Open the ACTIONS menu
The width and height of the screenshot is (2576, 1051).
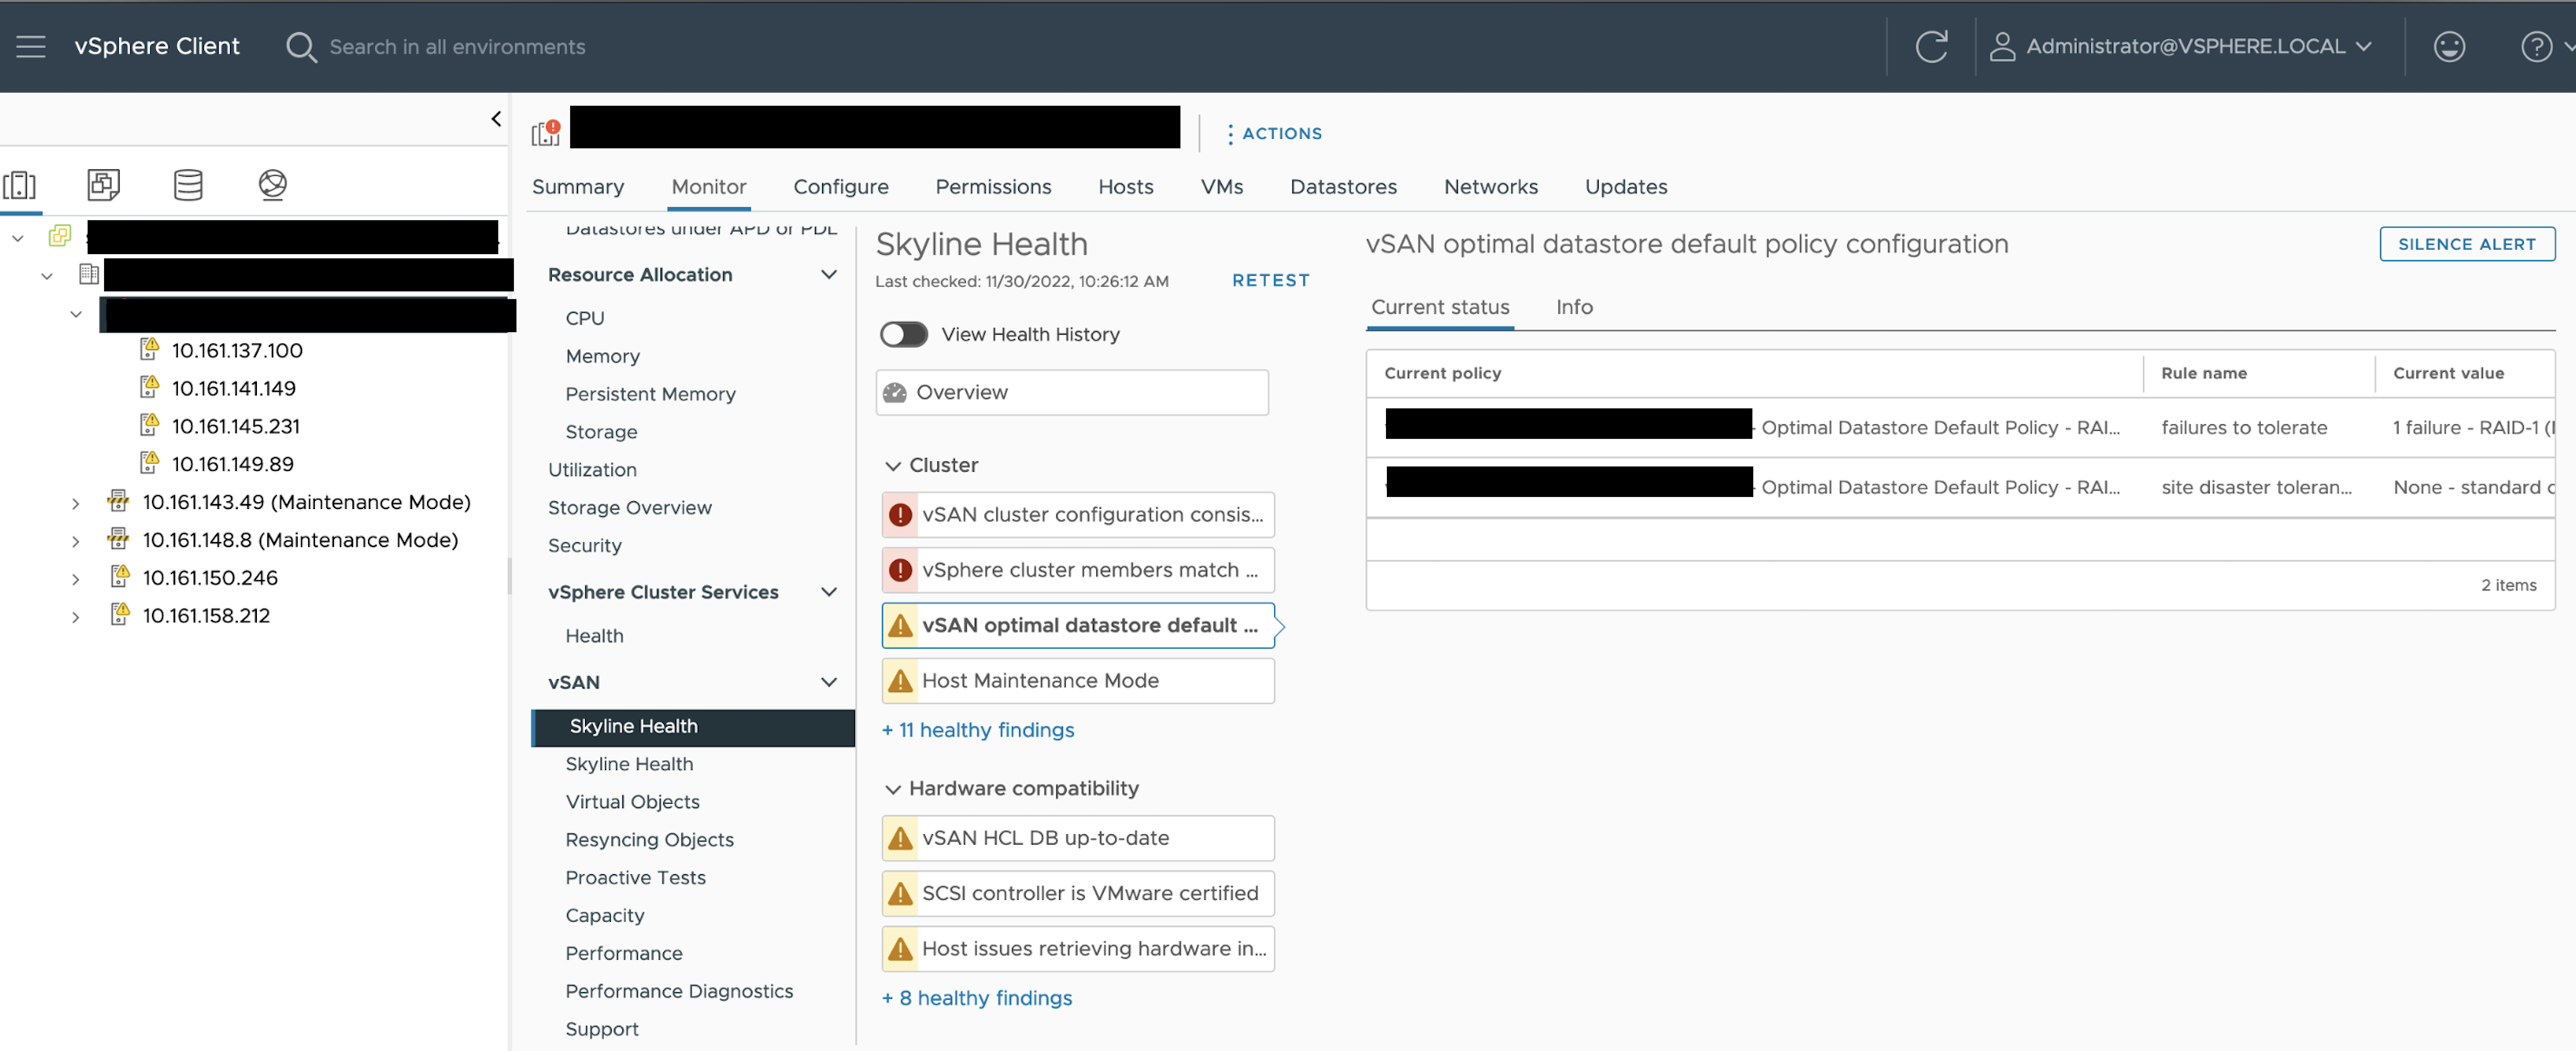pos(1274,133)
